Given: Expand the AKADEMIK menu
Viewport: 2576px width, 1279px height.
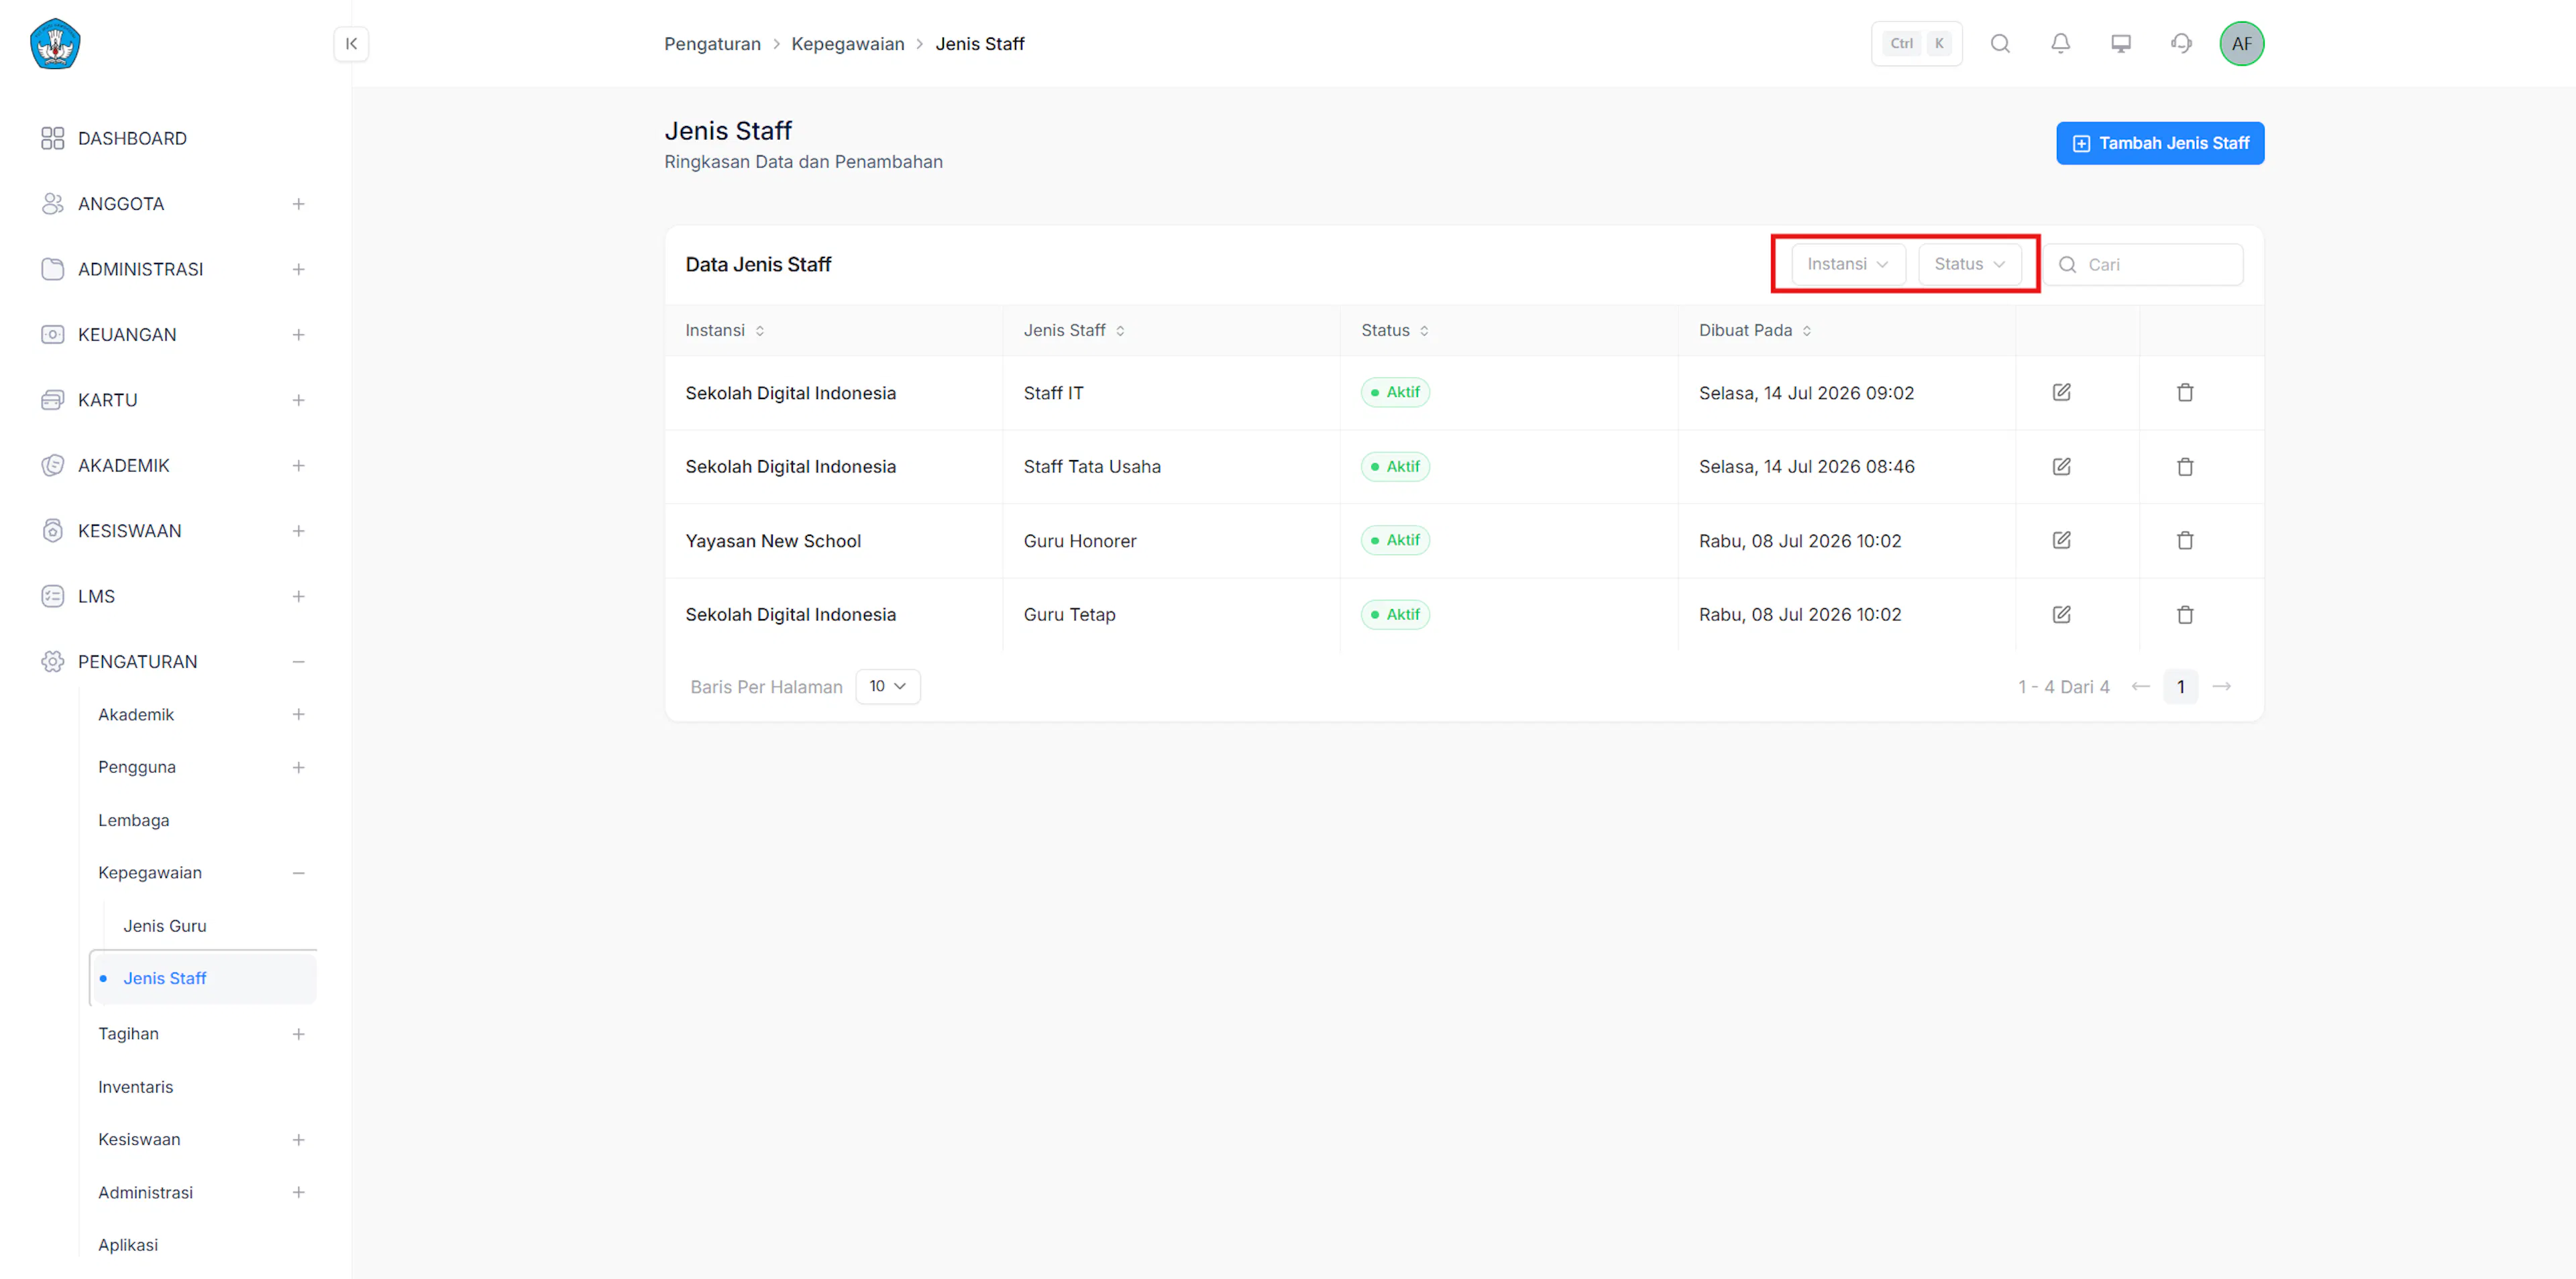Looking at the screenshot, I should click(x=298, y=465).
